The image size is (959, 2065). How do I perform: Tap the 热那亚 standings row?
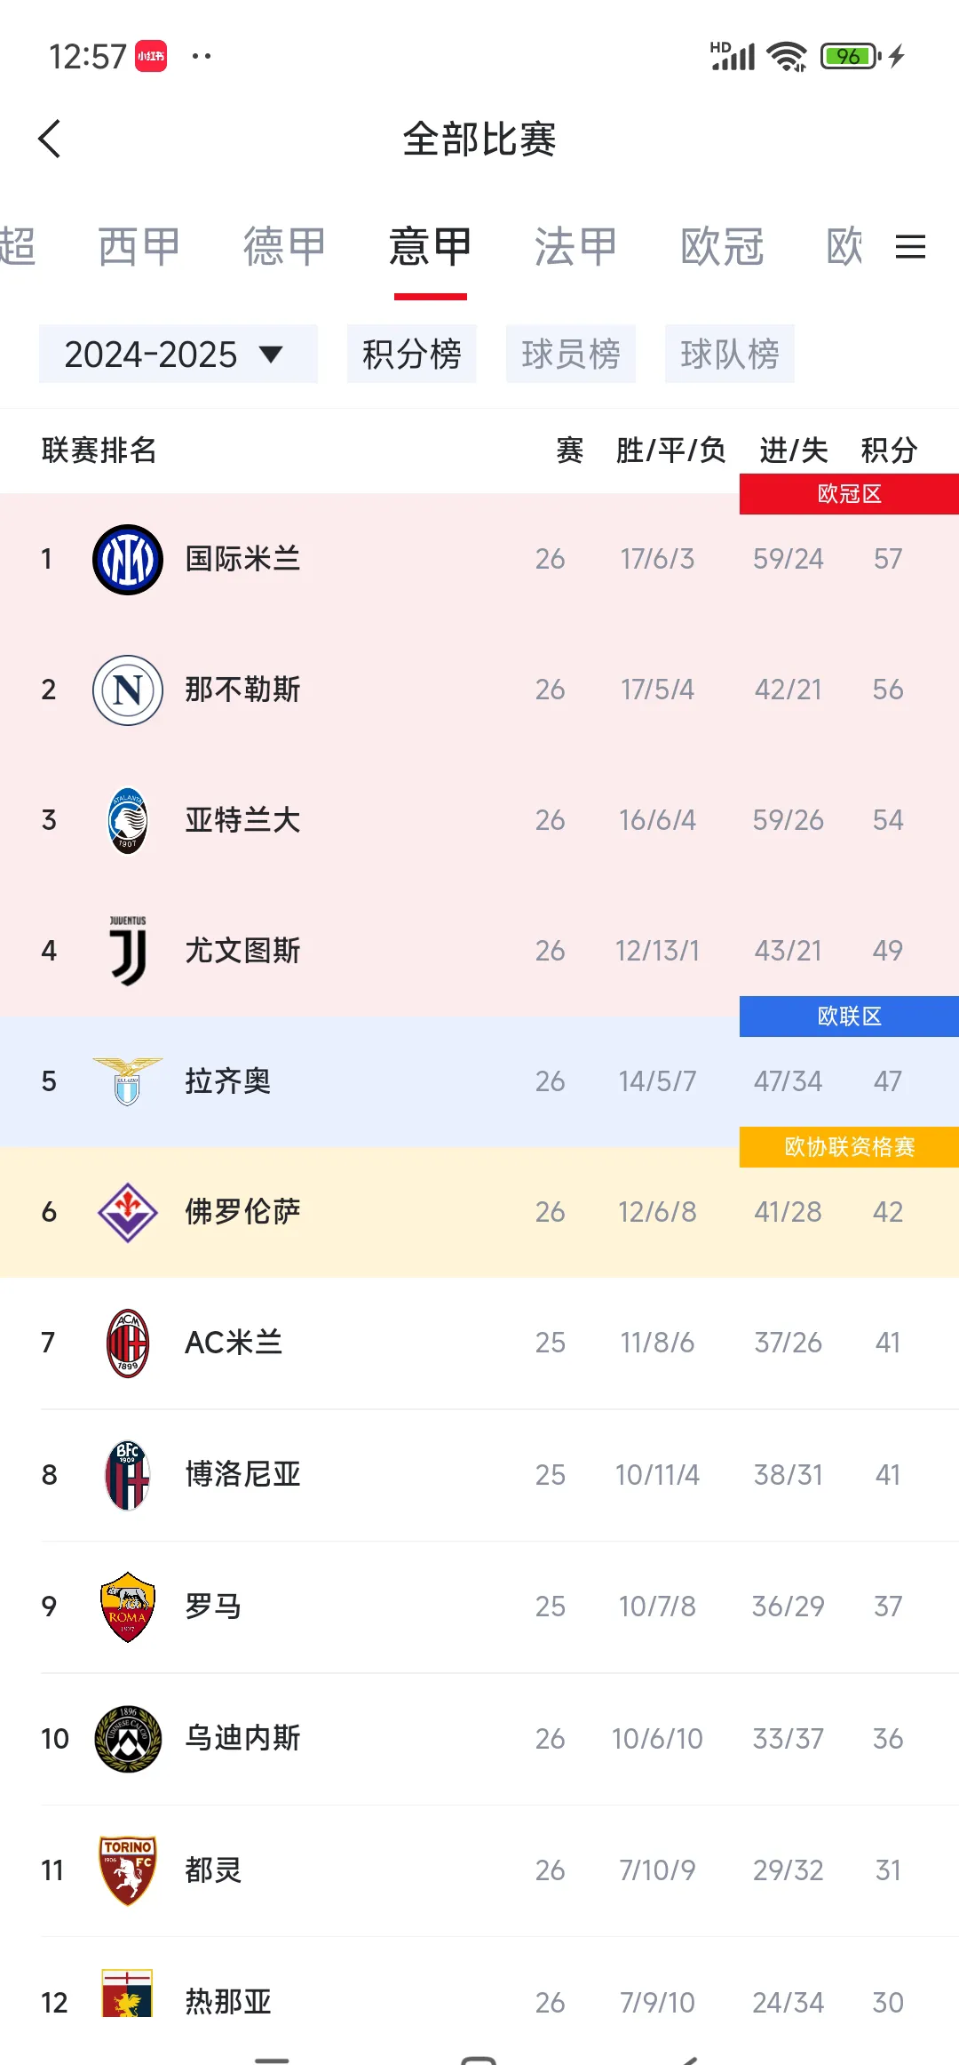(355, 2000)
